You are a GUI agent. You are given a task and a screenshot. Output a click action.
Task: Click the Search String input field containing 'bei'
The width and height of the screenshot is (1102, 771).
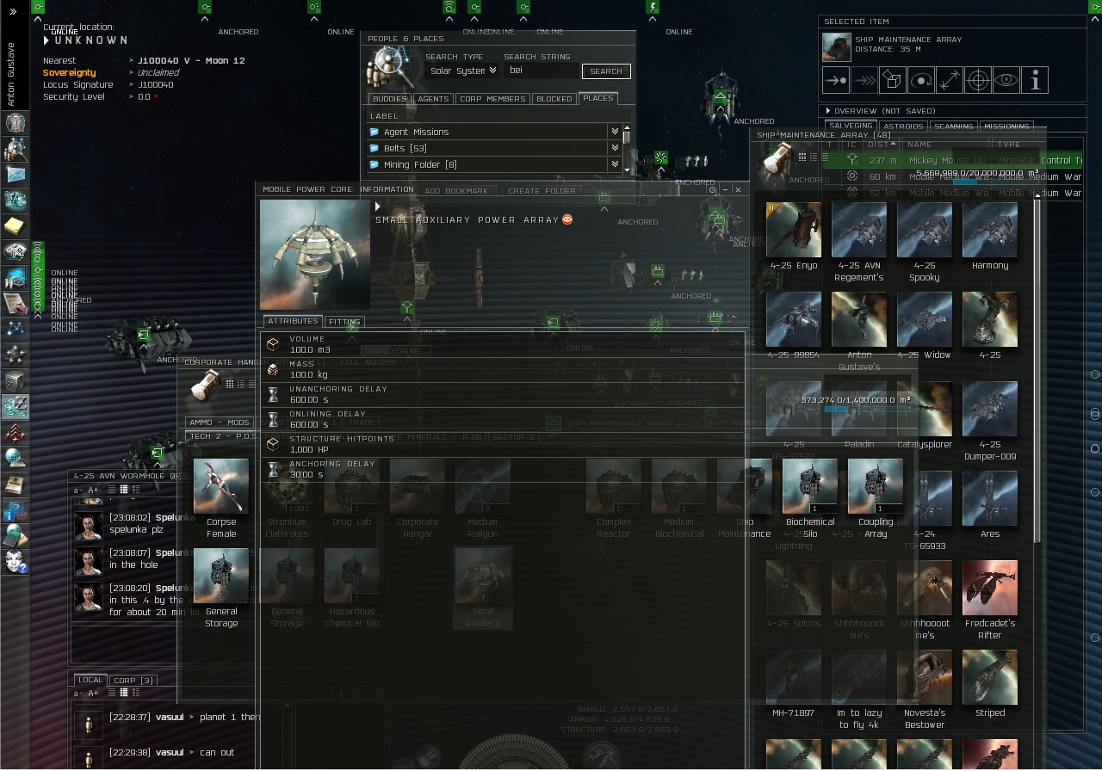(542, 71)
